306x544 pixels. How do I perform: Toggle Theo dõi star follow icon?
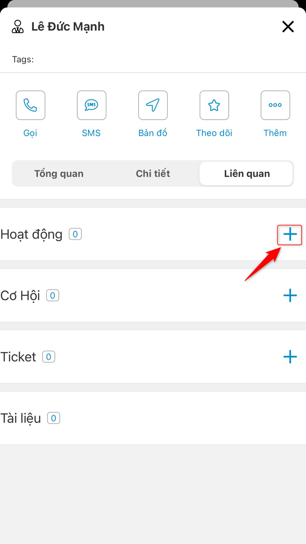214,105
